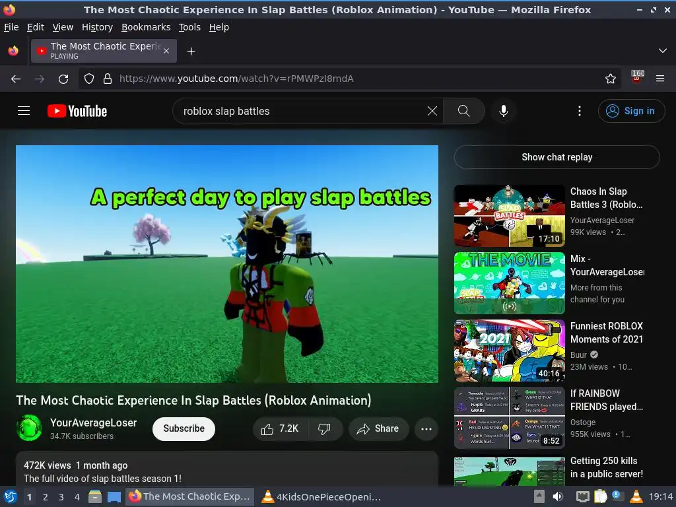
Task: Switch to workspace 4
Action: click(x=77, y=497)
